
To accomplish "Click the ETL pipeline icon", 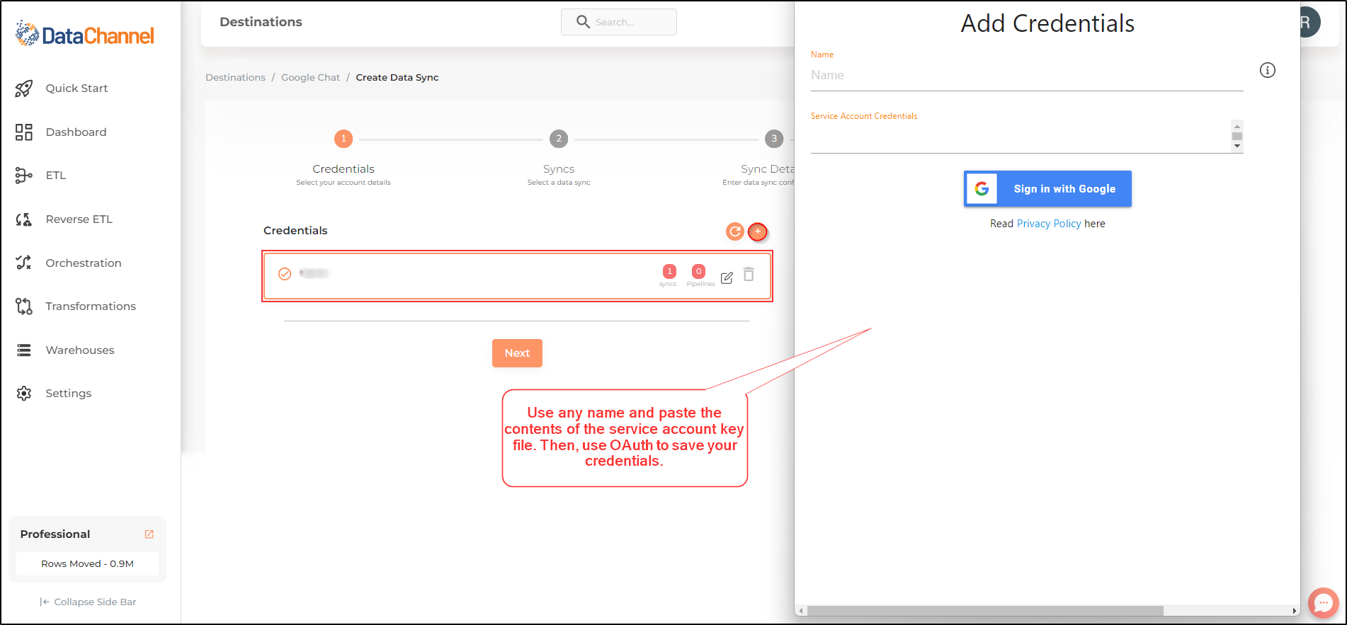I will click(x=24, y=176).
